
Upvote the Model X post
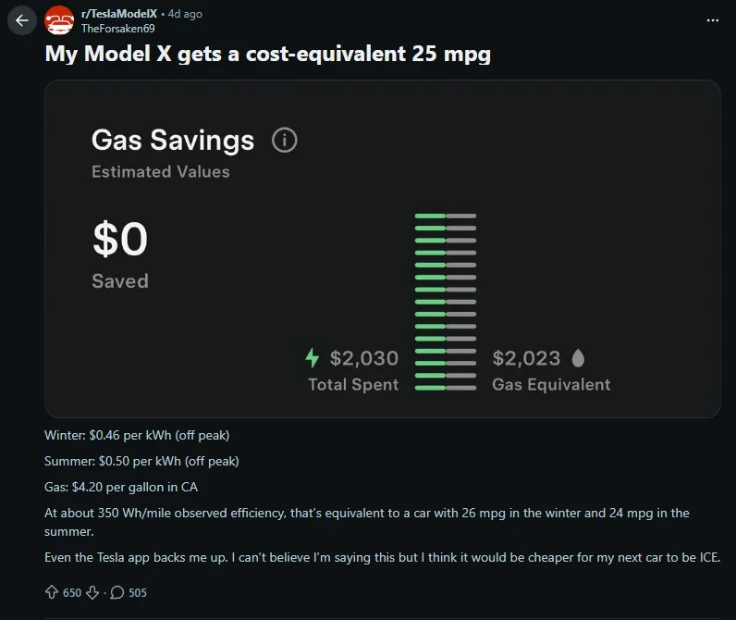pyautogui.click(x=52, y=592)
